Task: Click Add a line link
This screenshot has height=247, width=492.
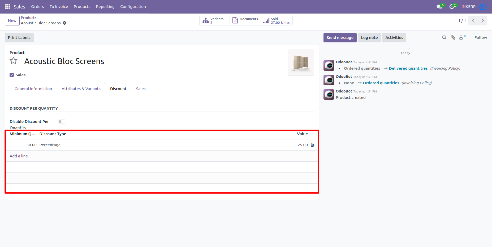Action: tap(19, 156)
